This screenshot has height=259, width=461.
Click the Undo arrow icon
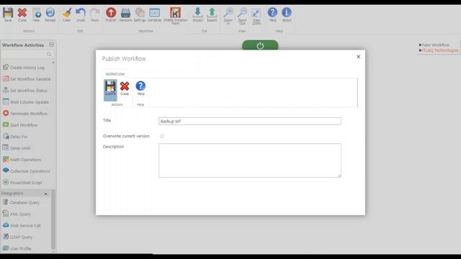tap(81, 14)
